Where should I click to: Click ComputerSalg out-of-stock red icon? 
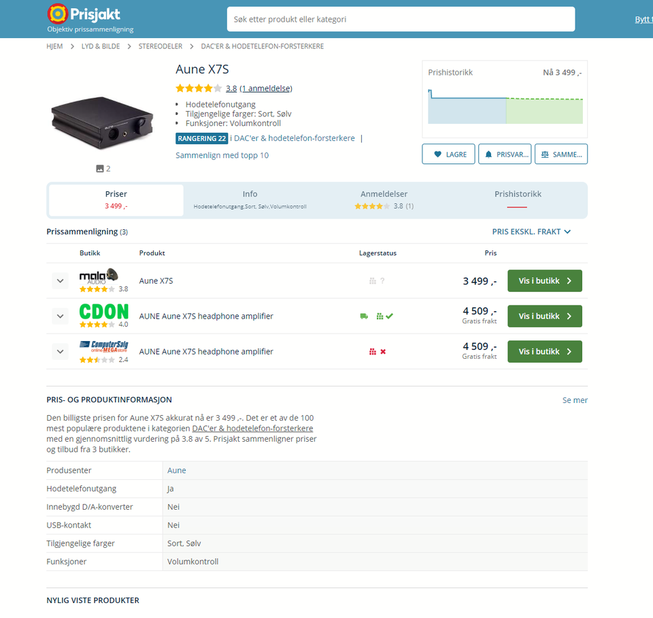click(378, 352)
